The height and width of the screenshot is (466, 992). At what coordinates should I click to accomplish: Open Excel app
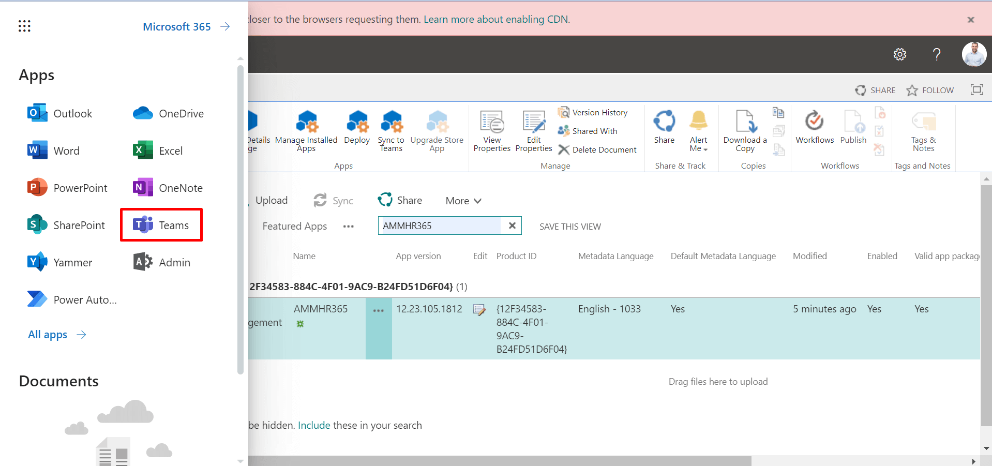coord(158,151)
